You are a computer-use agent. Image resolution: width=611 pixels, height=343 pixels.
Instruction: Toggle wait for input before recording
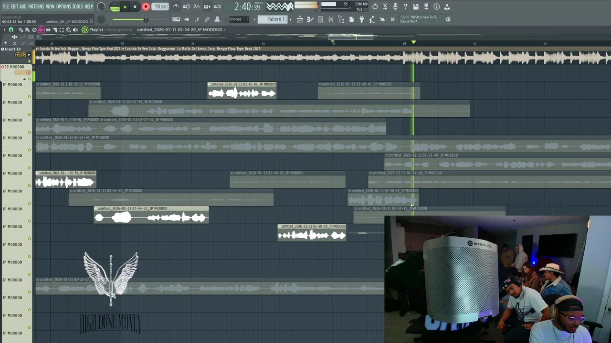pyautogui.click(x=187, y=7)
